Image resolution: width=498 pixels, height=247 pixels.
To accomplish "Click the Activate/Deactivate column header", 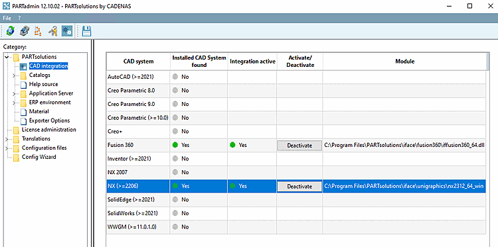I will pyautogui.click(x=300, y=62).
